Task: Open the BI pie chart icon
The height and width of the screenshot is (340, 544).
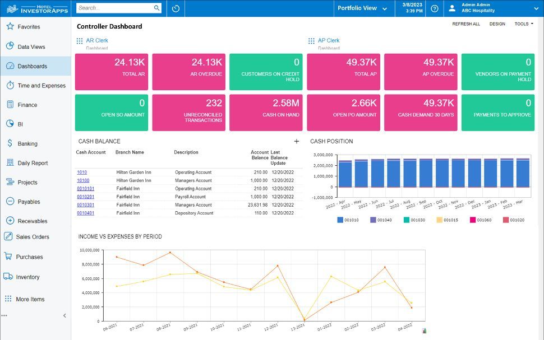Action: click(10, 124)
